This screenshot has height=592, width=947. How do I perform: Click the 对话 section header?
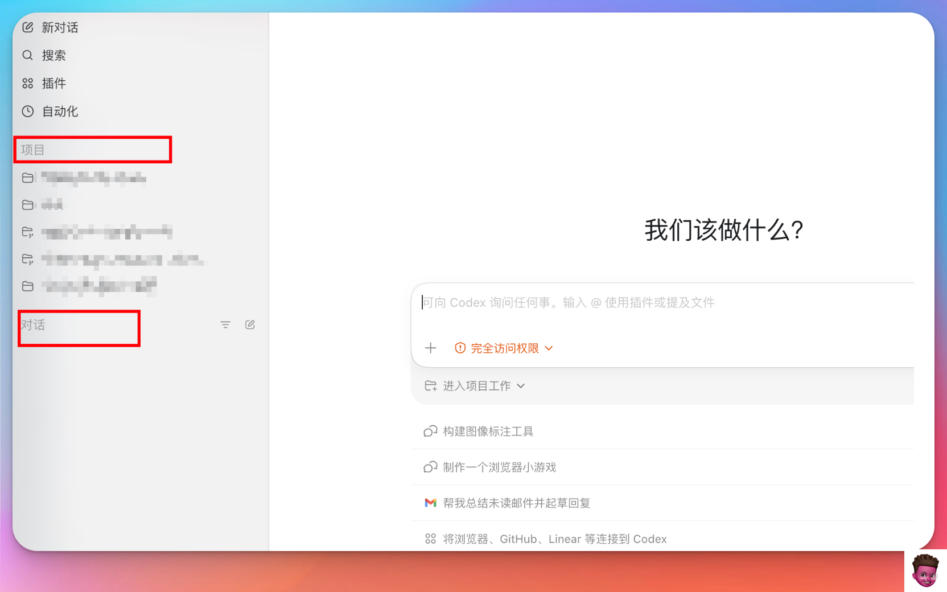click(33, 324)
